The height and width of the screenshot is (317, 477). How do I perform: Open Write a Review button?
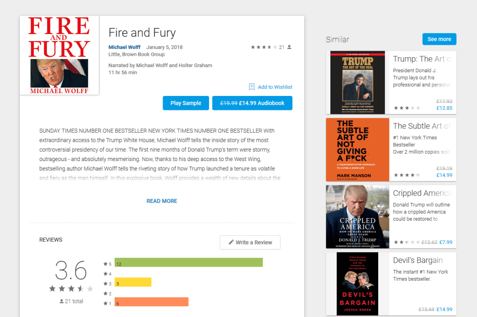(250, 242)
